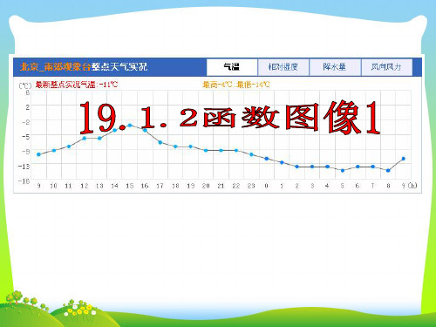Click the data point above hour 22

click(236, 150)
